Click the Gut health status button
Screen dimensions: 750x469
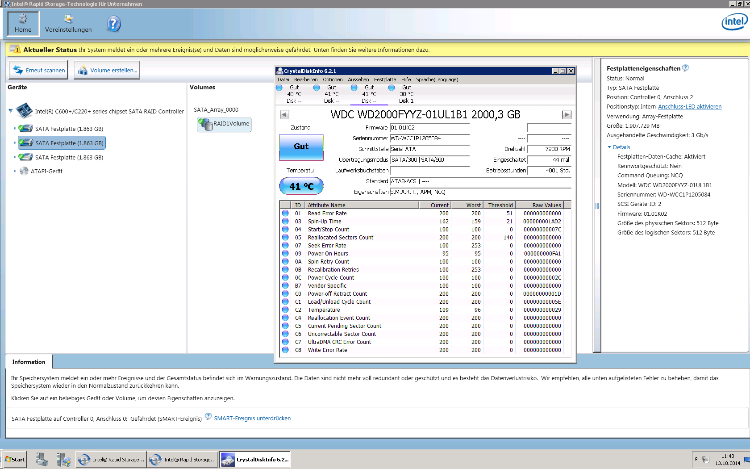[x=301, y=147]
